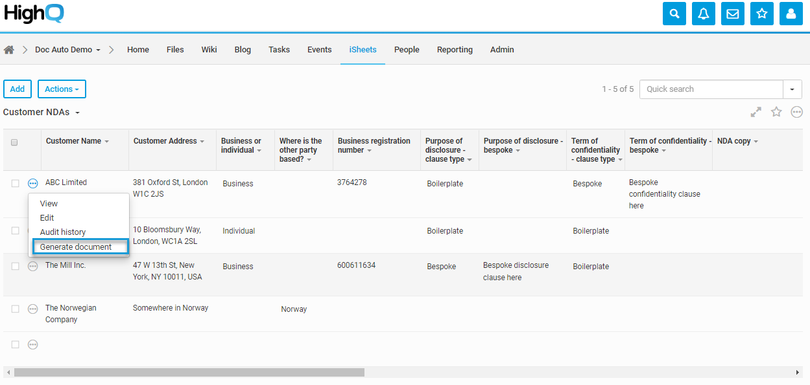Switch to the Reporting tab
This screenshot has height=385, width=810.
click(x=455, y=50)
